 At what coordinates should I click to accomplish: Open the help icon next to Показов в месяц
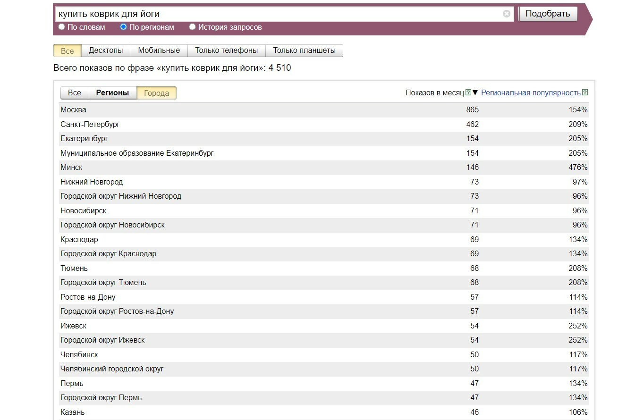pyautogui.click(x=468, y=92)
